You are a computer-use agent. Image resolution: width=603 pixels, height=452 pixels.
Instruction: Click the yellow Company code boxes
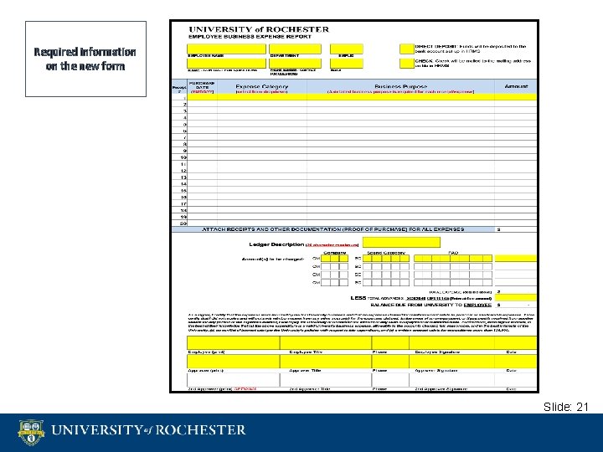tap(334, 259)
